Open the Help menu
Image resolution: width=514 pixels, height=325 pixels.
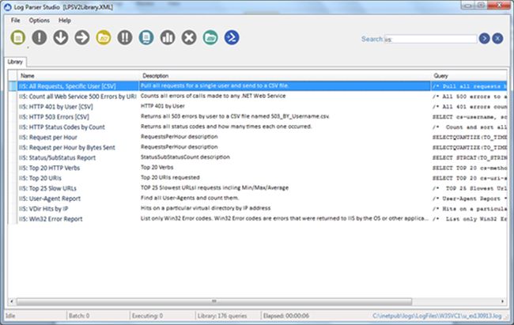(x=65, y=21)
